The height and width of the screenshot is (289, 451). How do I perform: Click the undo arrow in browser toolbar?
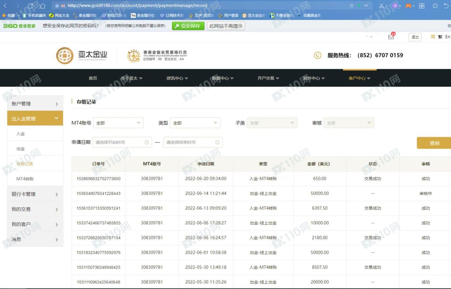point(446,6)
